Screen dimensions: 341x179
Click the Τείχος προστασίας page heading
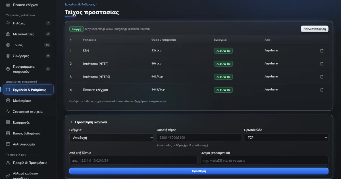point(92,12)
